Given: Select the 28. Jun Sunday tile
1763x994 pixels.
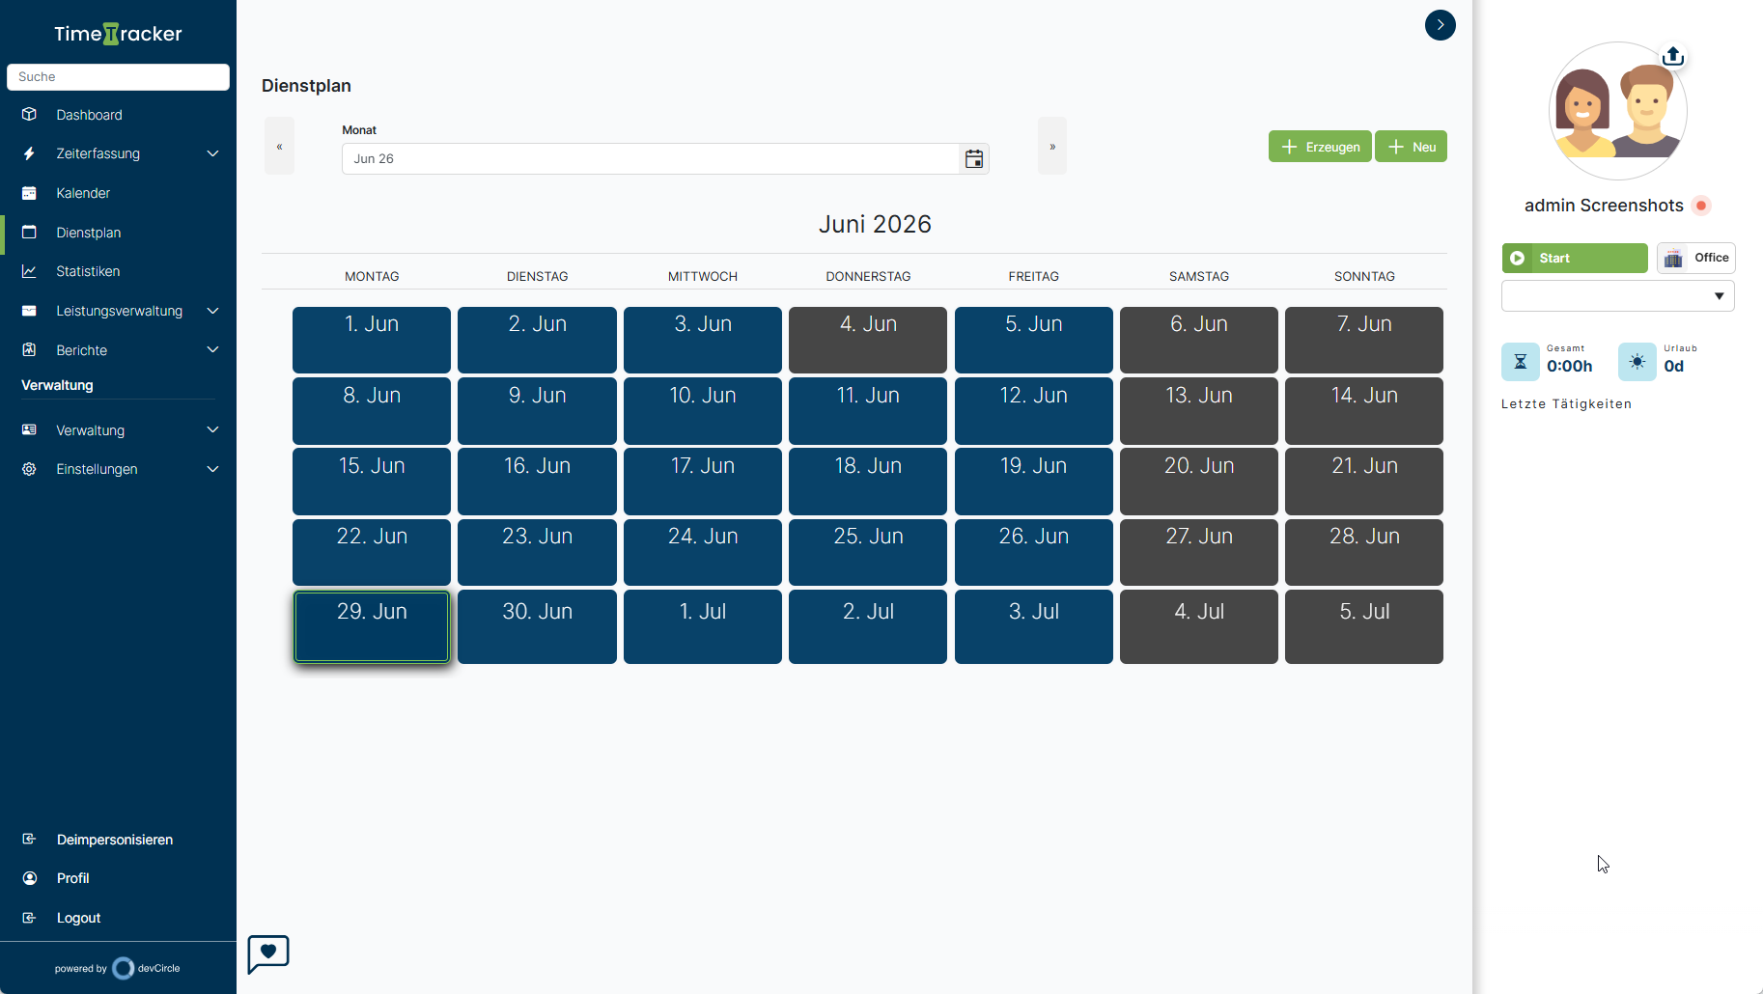Looking at the screenshot, I should click(1364, 552).
